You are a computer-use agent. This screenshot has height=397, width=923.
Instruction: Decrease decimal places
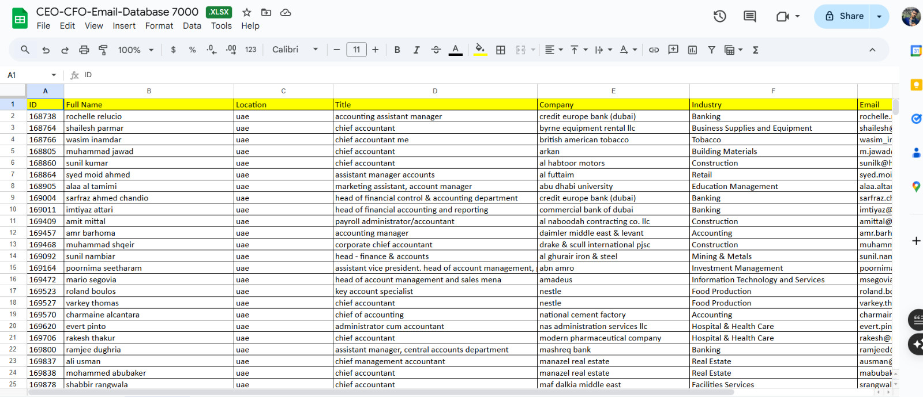pyautogui.click(x=212, y=50)
